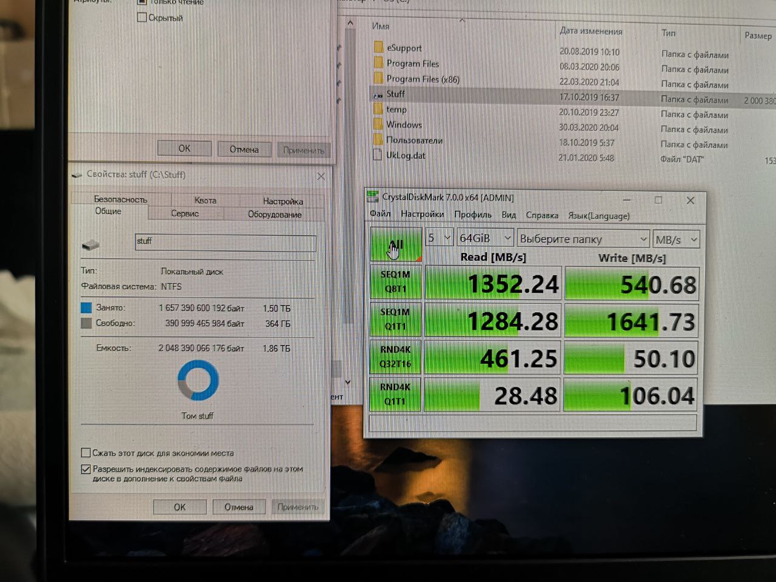Select the Stuff row date 17.10.2019 16:37
Viewport: 776px width, 582px height.
[x=589, y=97]
